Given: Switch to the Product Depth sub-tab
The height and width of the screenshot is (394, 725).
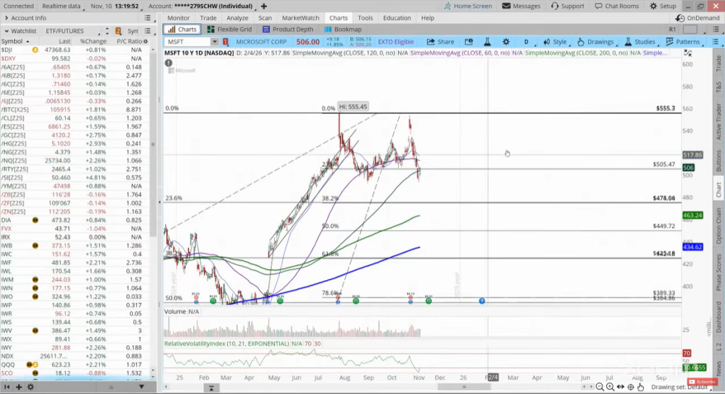Looking at the screenshot, I should coord(287,29).
